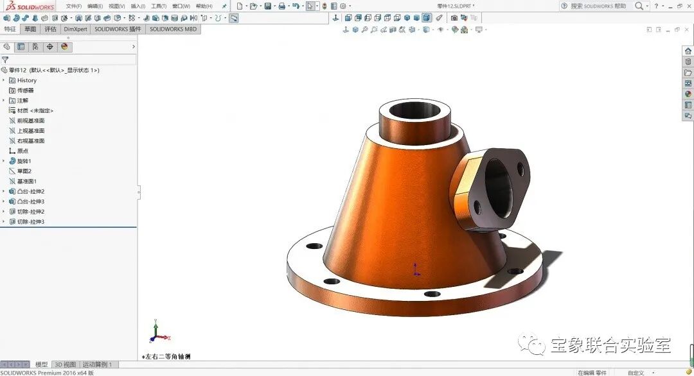Open the 插入(I) menu
Viewport: 694px width, 376px height.
[x=138, y=6]
